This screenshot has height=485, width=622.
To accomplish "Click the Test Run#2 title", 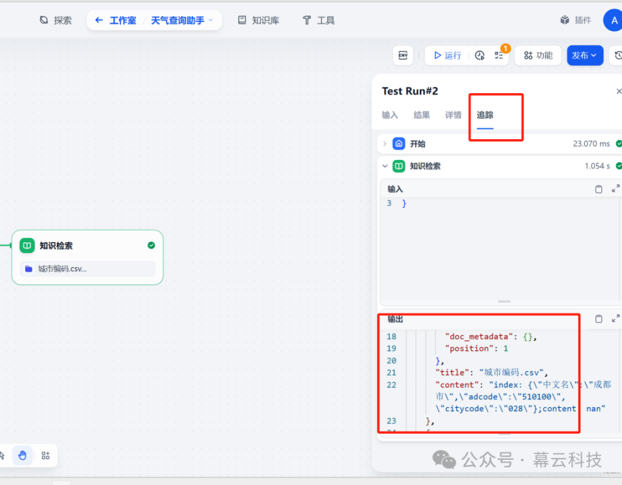I will point(409,91).
